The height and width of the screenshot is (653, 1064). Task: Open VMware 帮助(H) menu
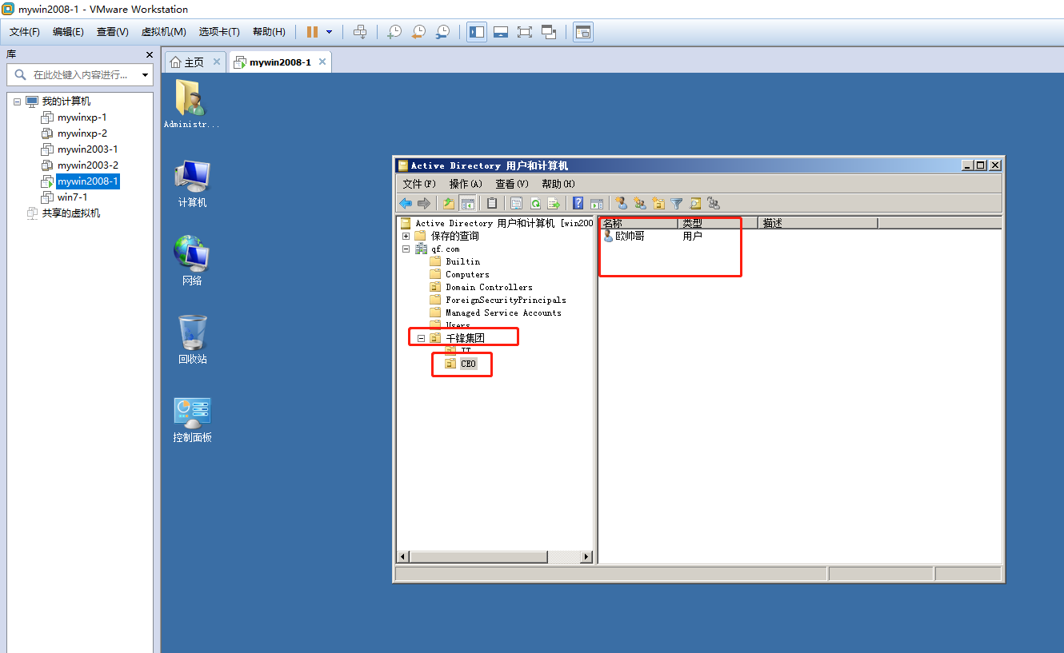tap(269, 32)
